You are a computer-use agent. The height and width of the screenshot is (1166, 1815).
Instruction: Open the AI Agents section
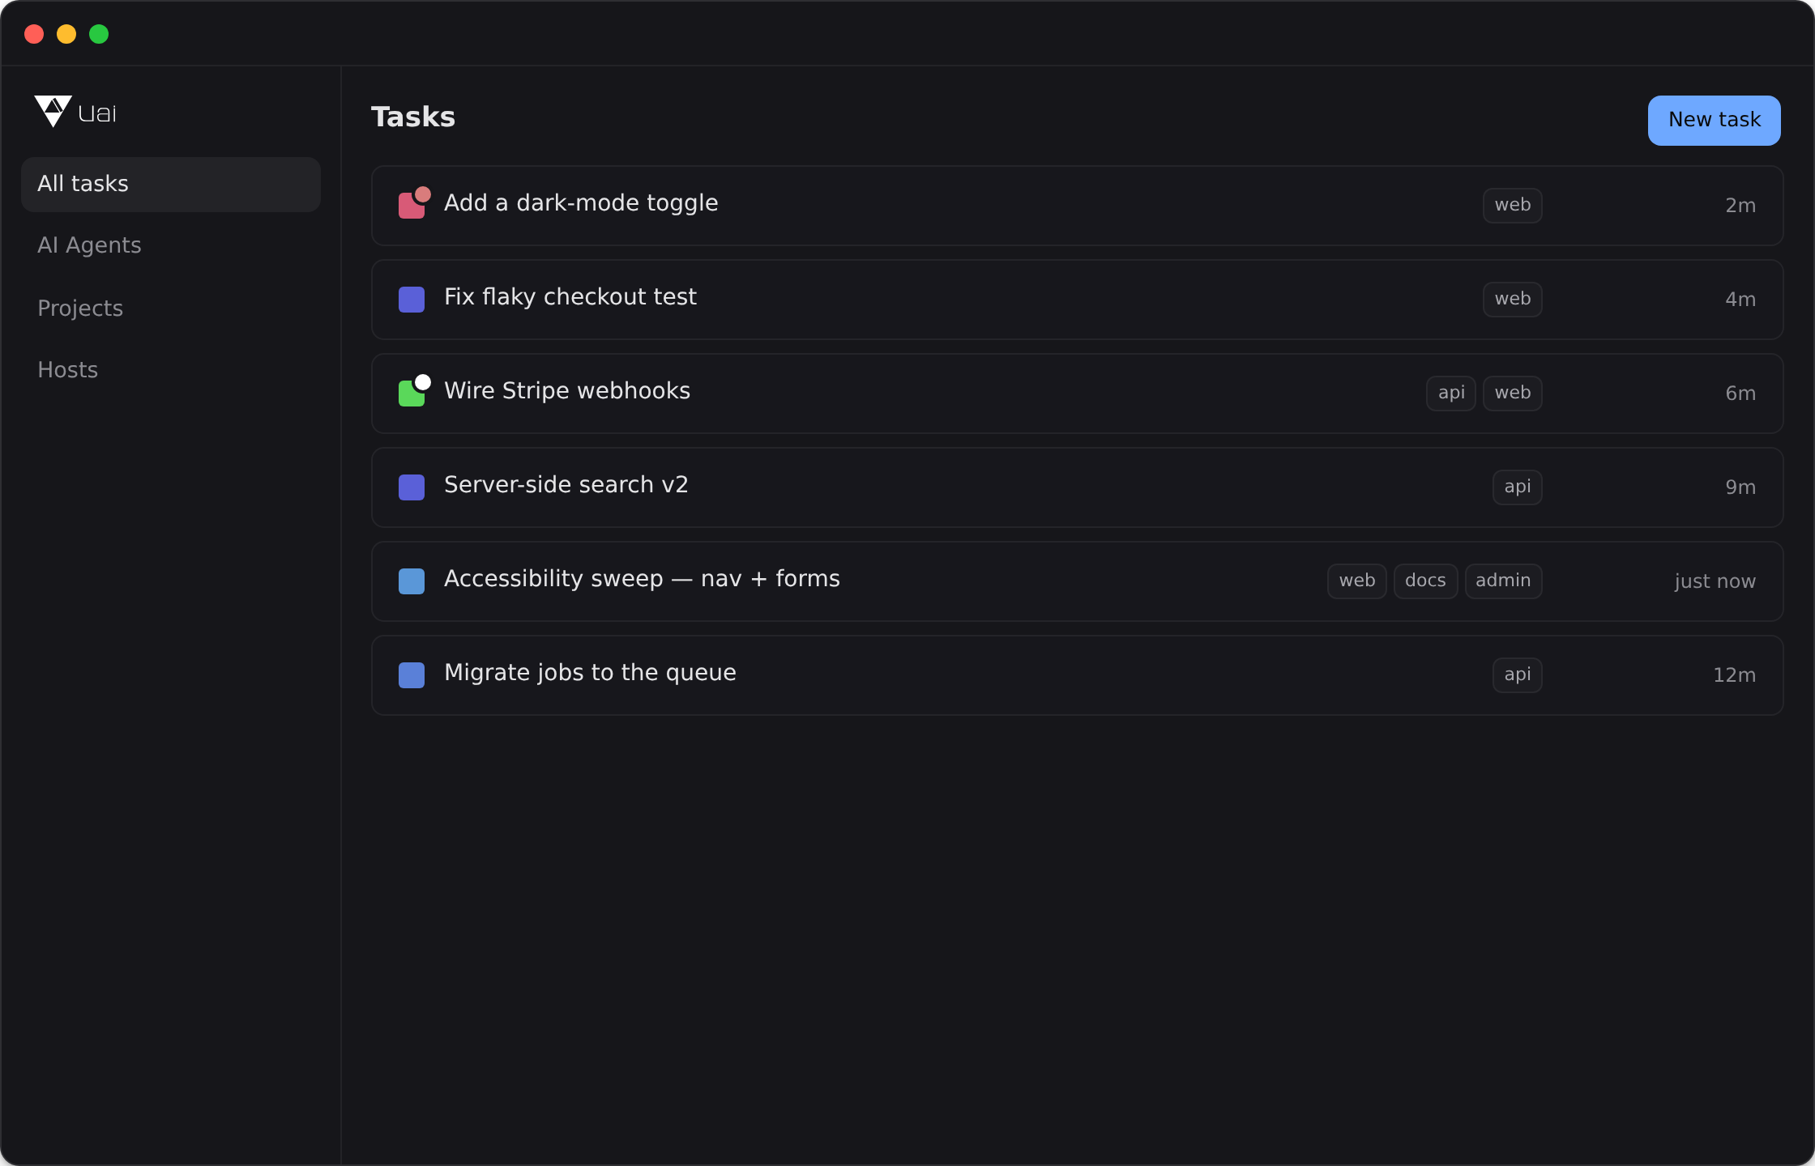pyautogui.click(x=171, y=245)
